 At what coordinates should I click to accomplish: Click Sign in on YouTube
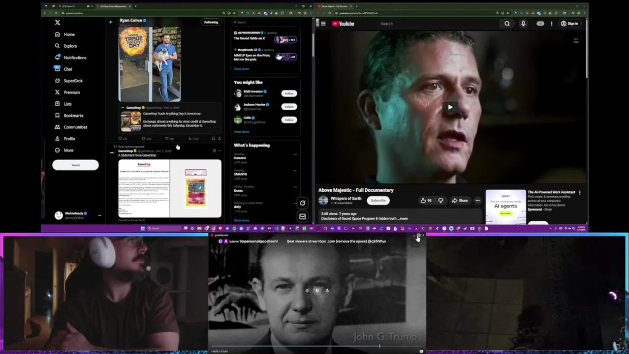coord(569,24)
